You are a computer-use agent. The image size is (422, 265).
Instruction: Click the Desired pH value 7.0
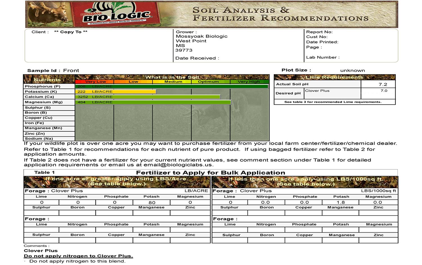[384, 91]
